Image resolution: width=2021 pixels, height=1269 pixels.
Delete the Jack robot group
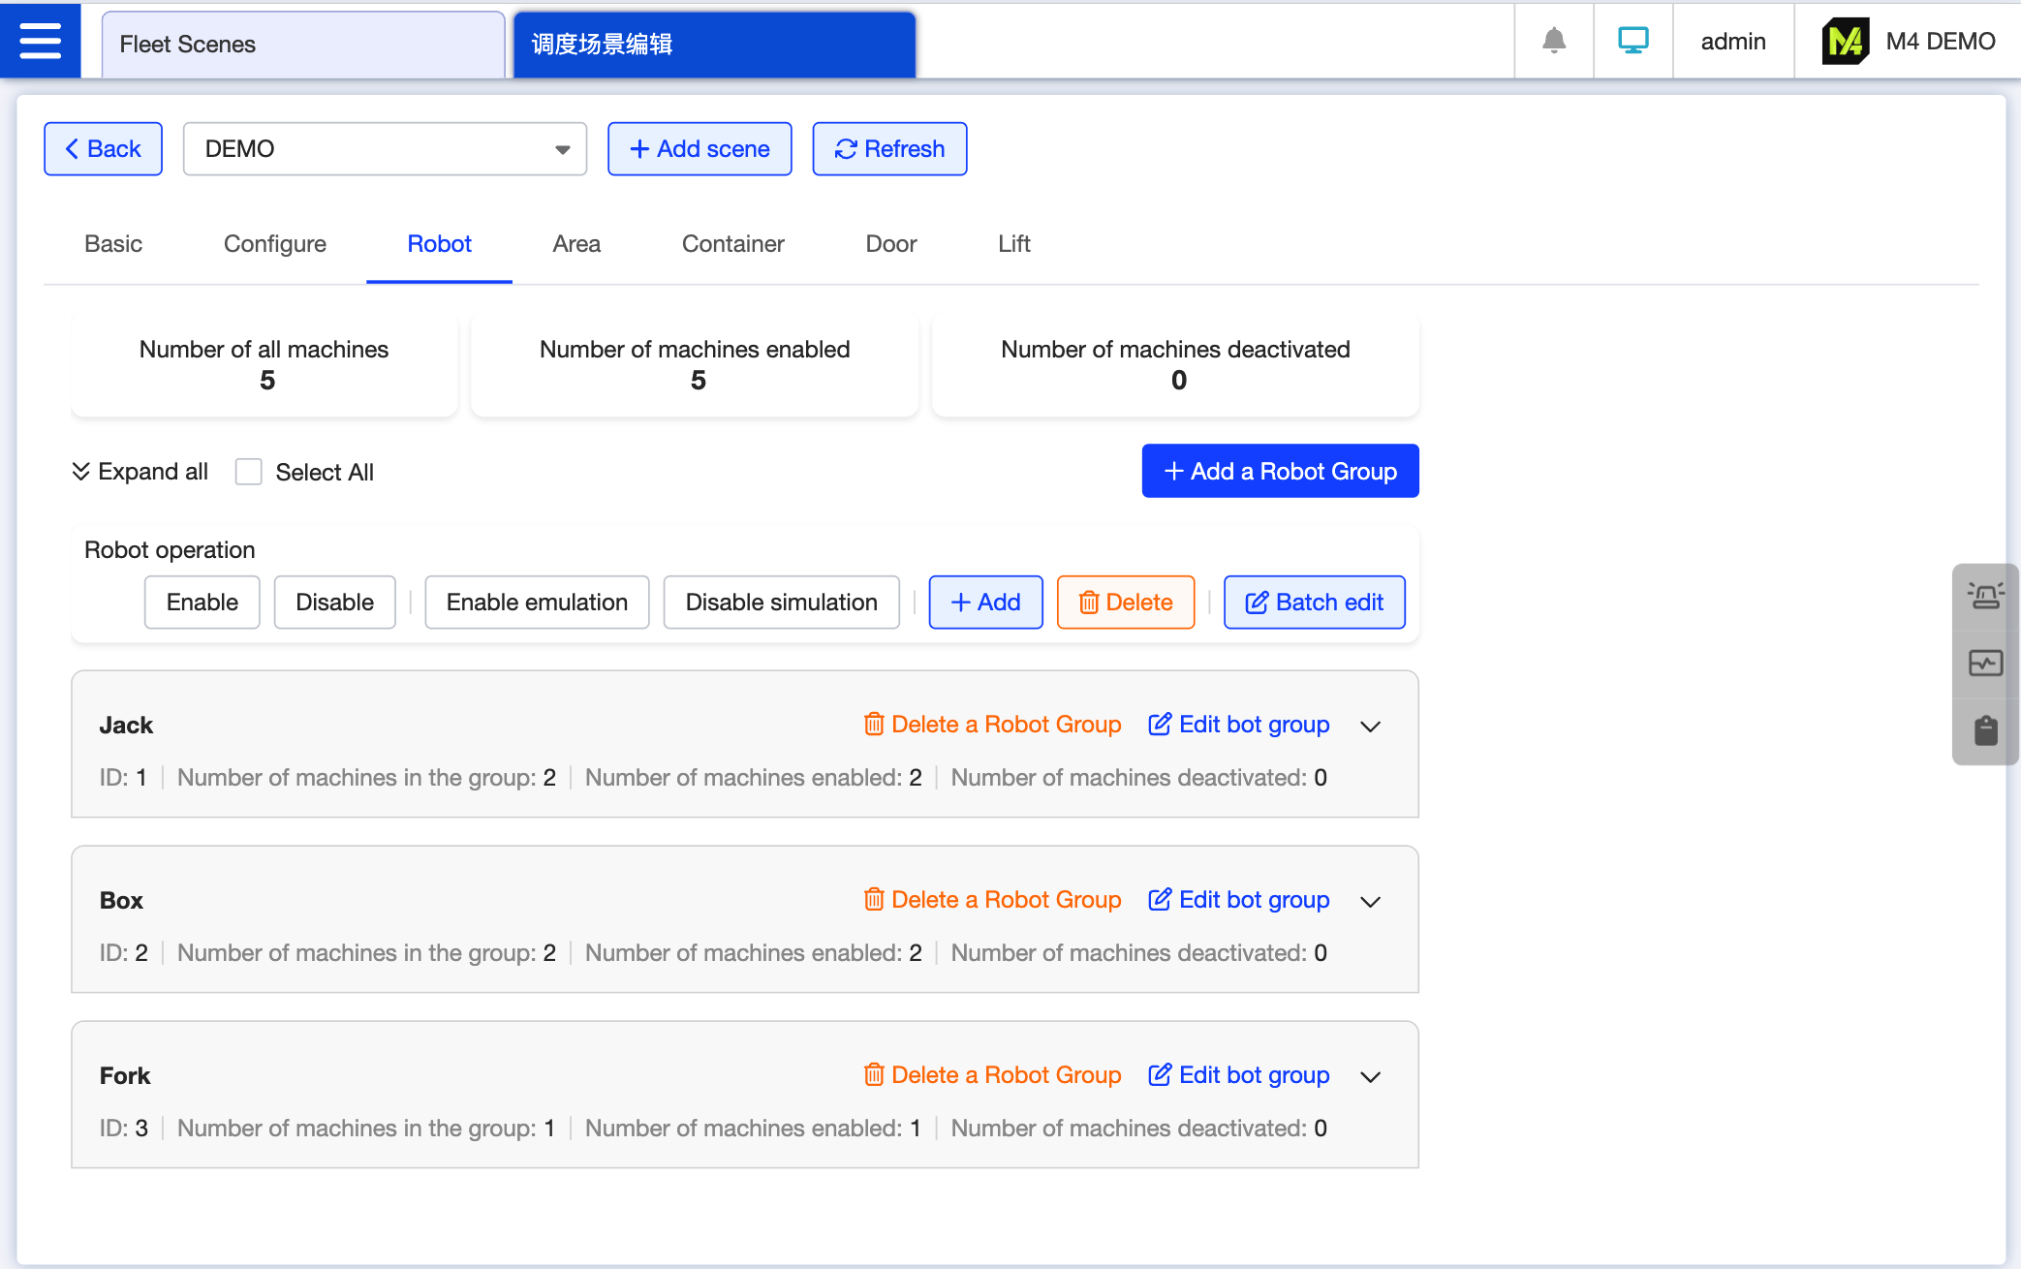[992, 725]
